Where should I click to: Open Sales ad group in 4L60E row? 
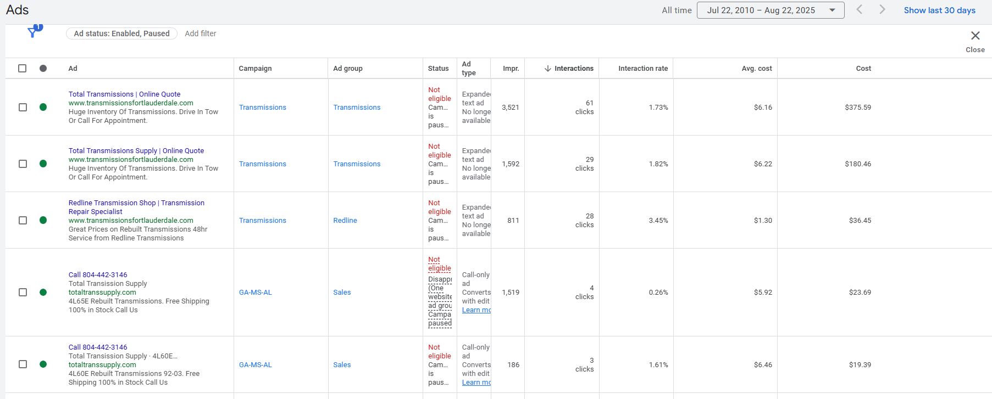click(x=342, y=365)
